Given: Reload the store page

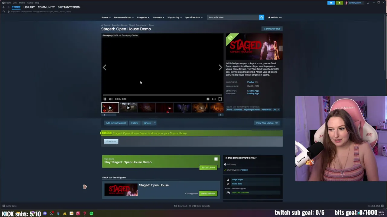Looking at the screenshot, I should coord(4,11).
